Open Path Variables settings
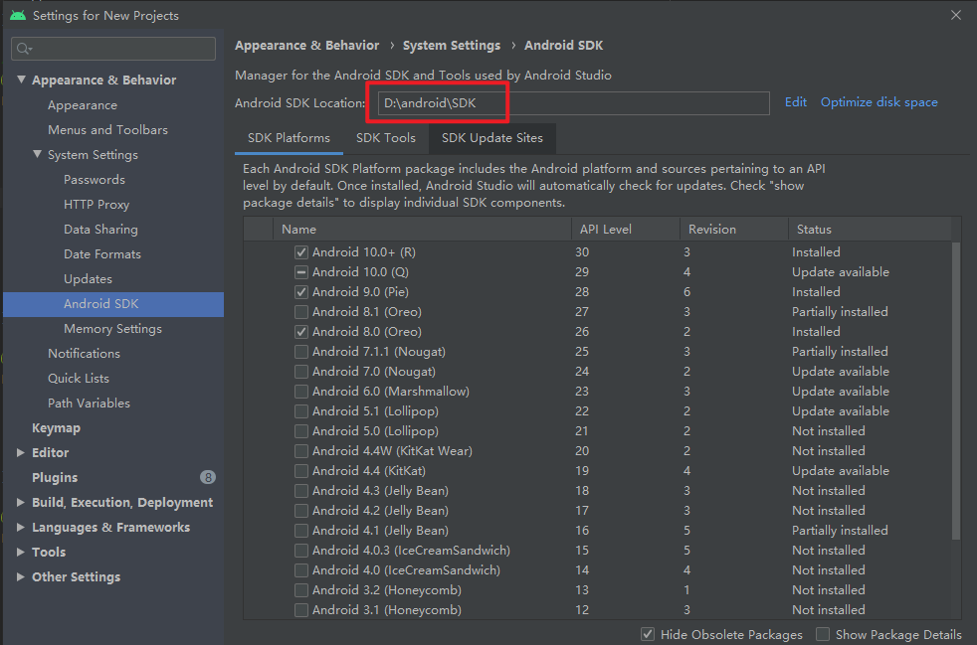977x645 pixels. point(90,403)
